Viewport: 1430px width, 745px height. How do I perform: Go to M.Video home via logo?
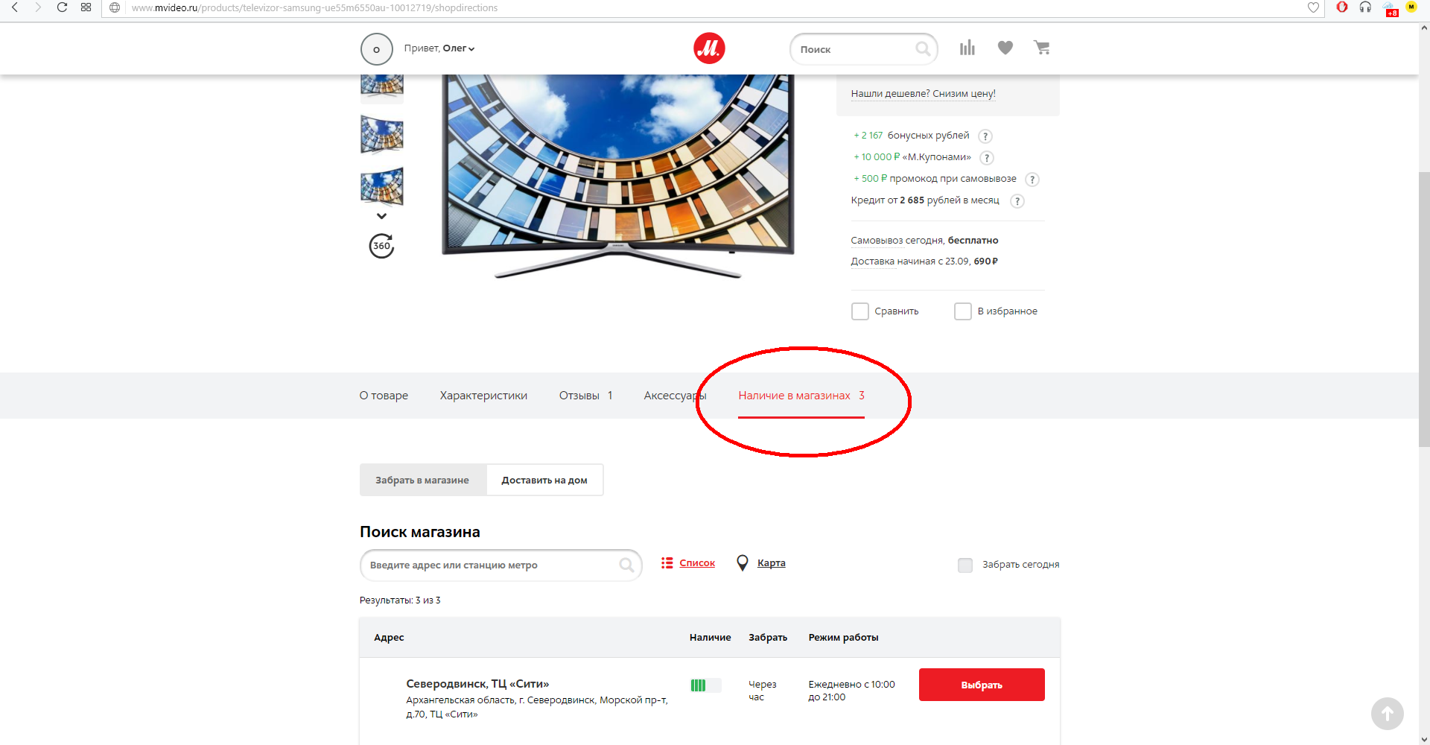(x=709, y=48)
